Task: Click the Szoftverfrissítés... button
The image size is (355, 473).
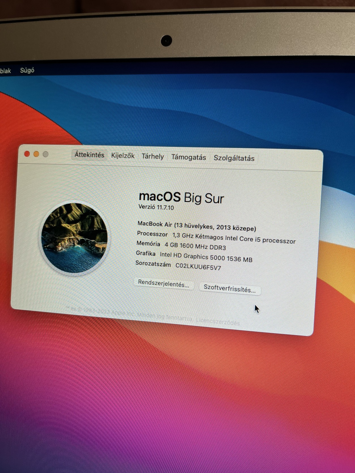Action: (230, 289)
